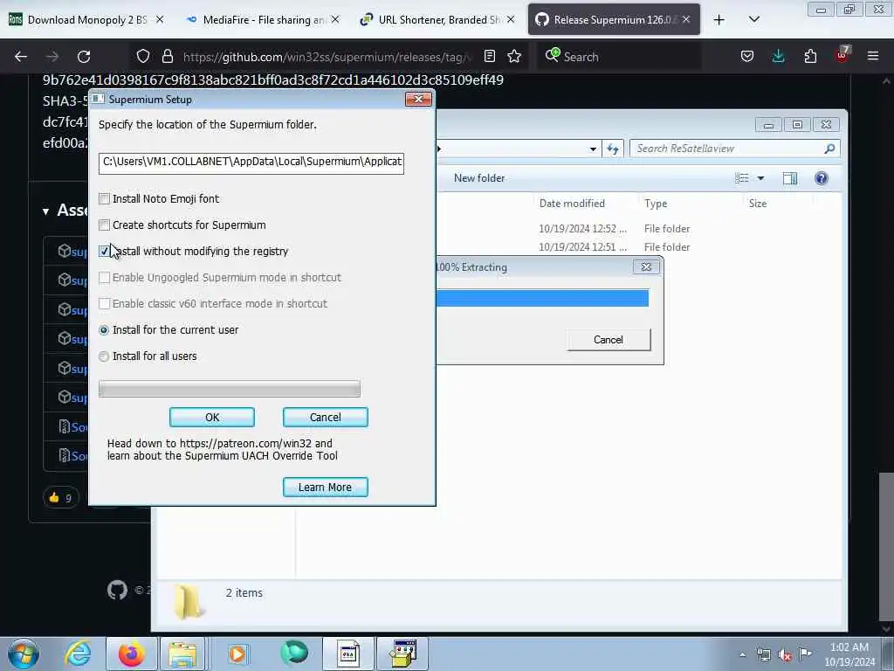Sort by Date modified column header

[x=572, y=204]
